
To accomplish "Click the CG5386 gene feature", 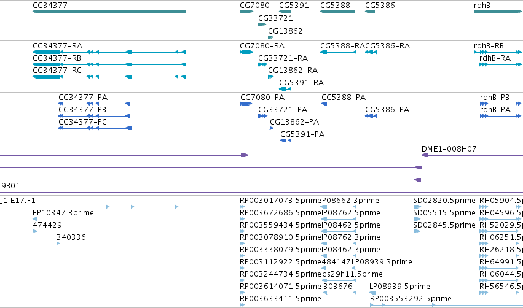I will [370, 12].
